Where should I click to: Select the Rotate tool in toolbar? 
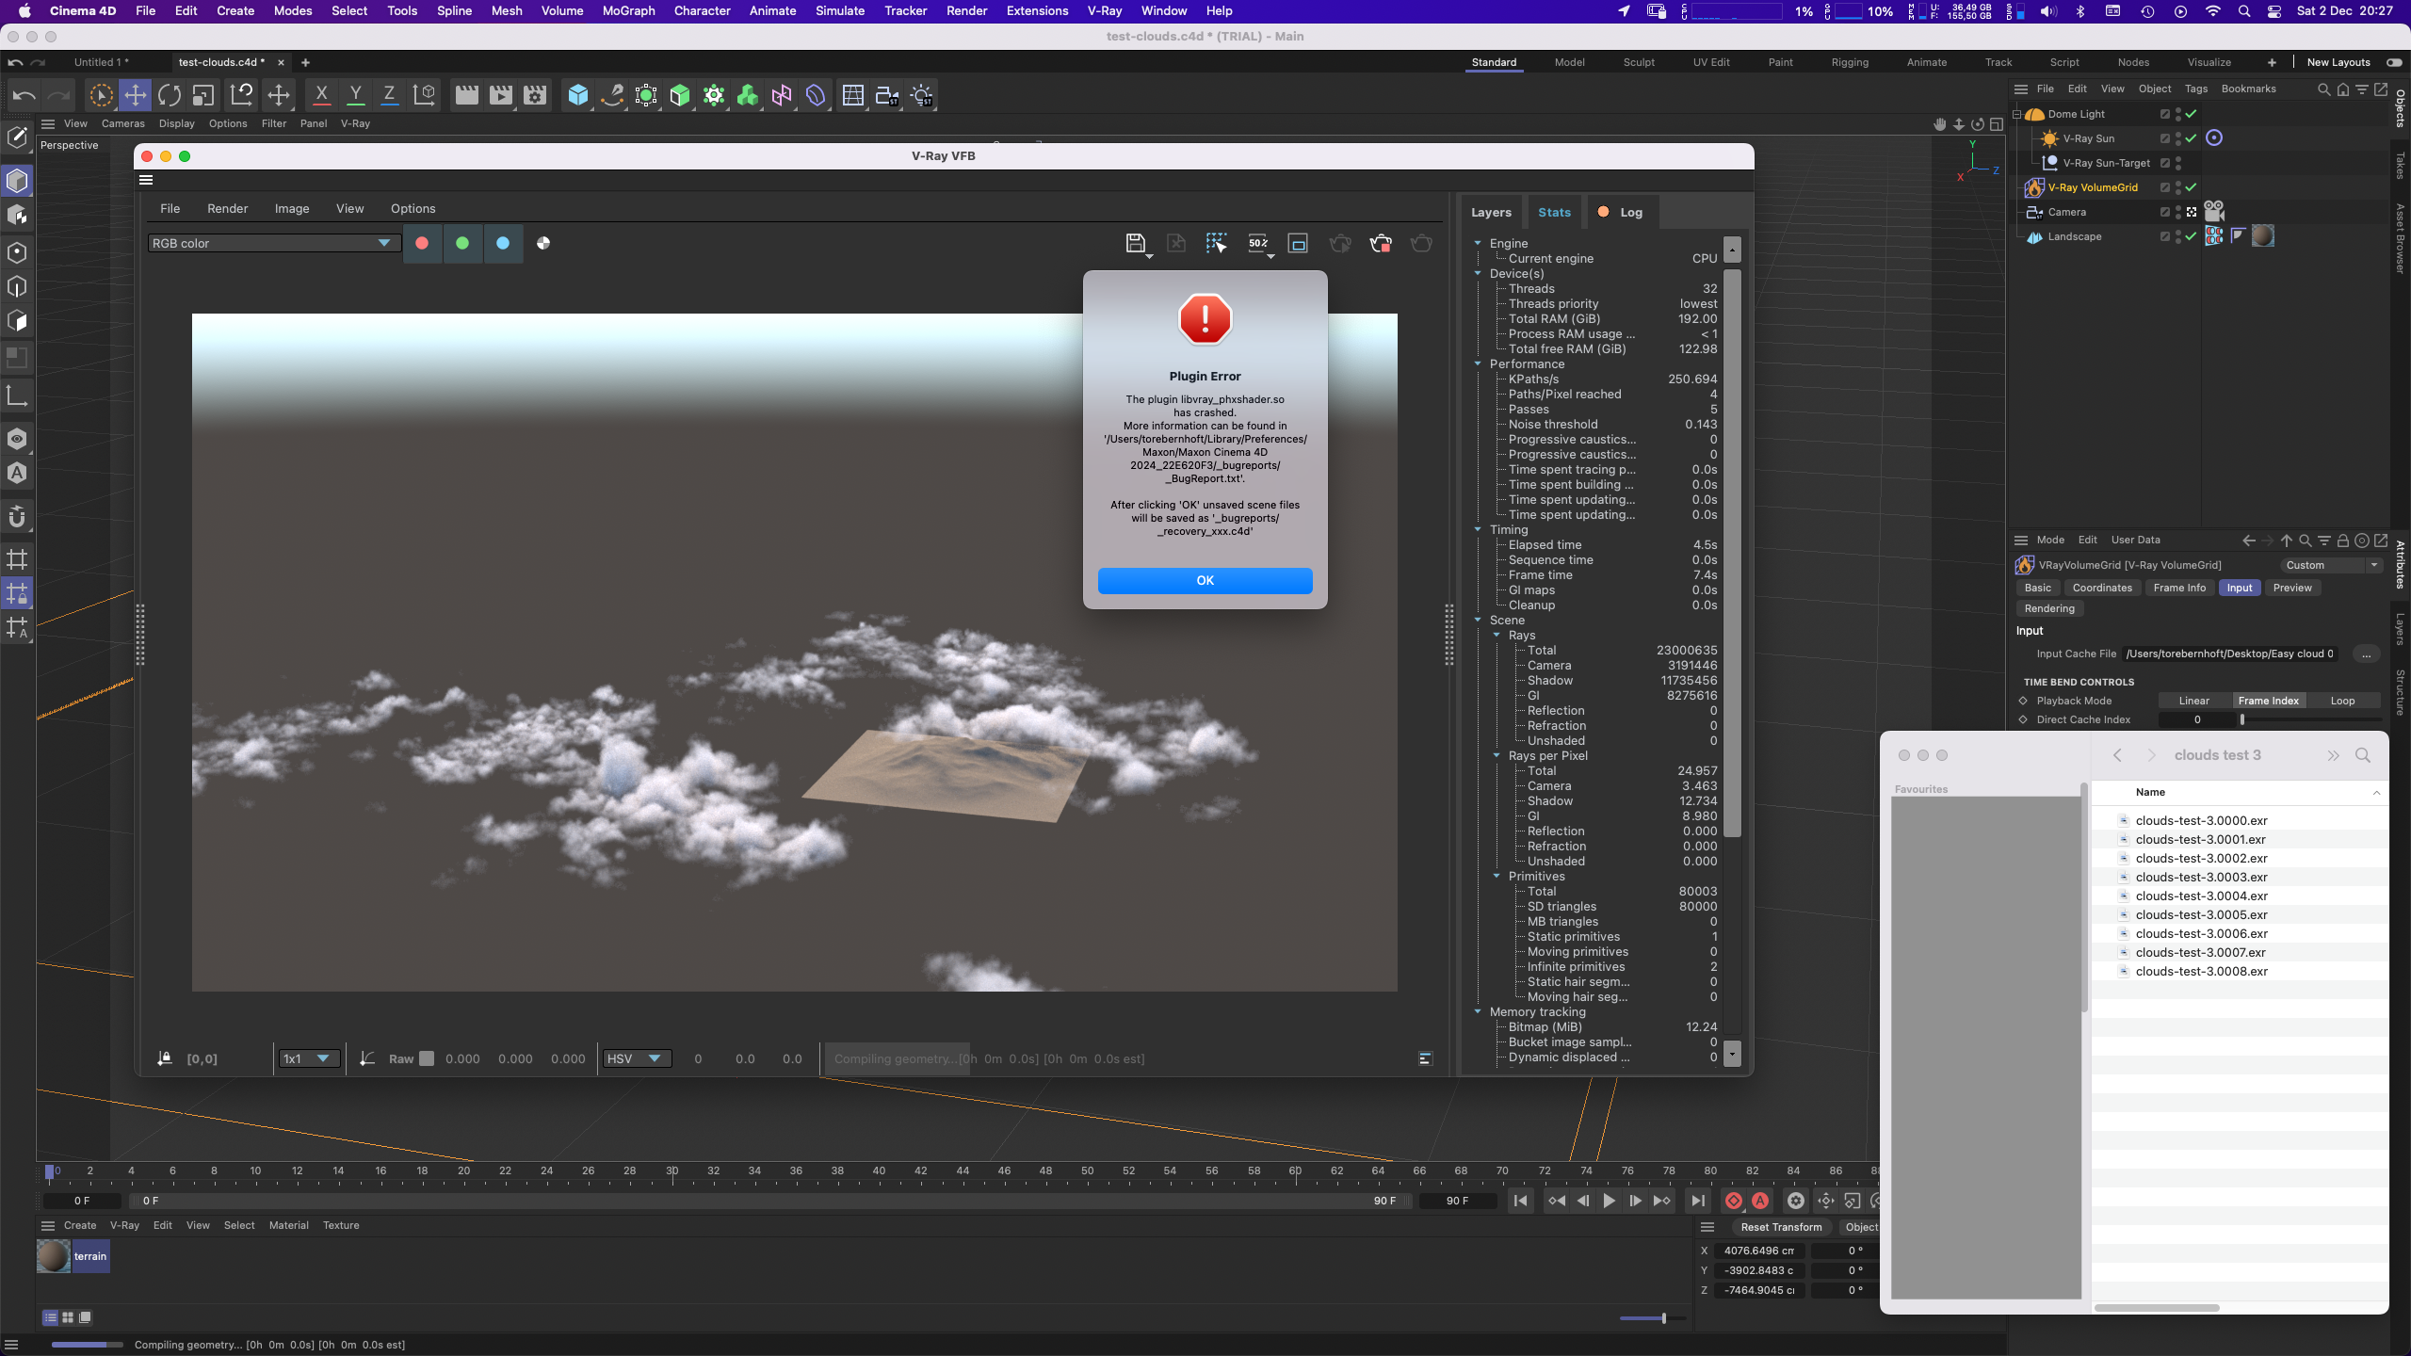(170, 95)
